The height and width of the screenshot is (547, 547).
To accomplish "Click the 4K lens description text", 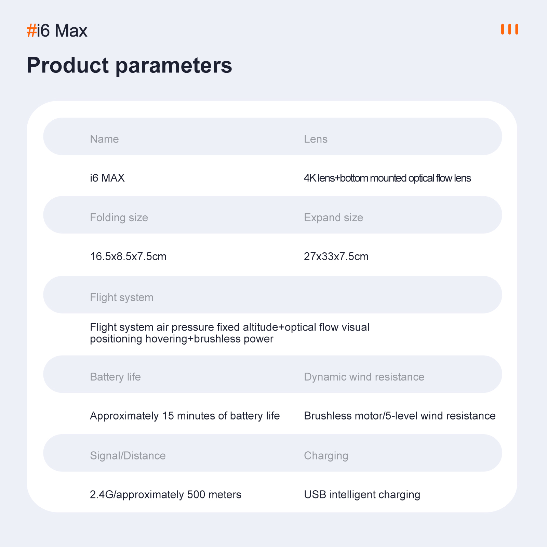I will [387, 178].
